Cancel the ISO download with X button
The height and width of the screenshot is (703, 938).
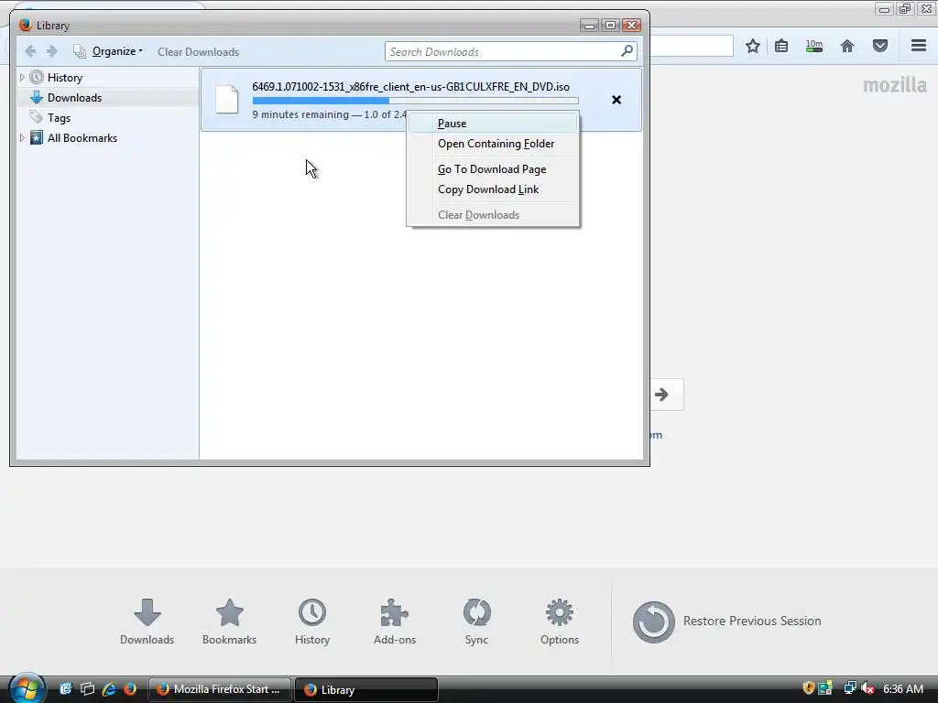[x=616, y=100]
